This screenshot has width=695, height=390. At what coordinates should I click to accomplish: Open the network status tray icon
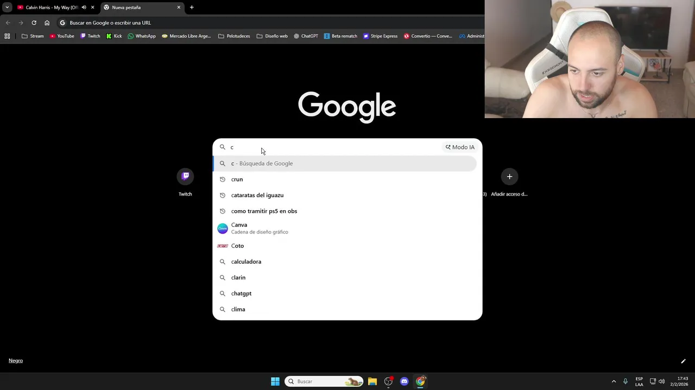pos(653,381)
